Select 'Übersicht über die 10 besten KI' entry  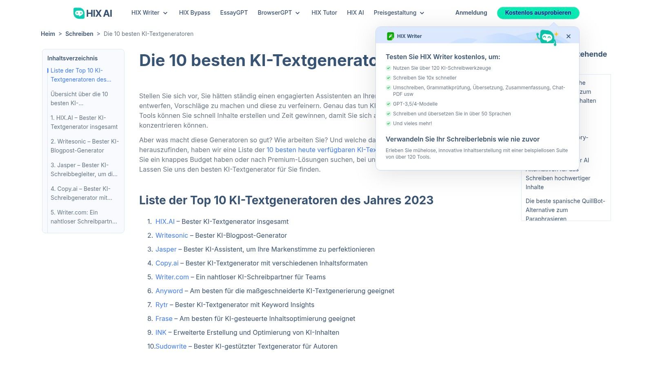(x=79, y=99)
